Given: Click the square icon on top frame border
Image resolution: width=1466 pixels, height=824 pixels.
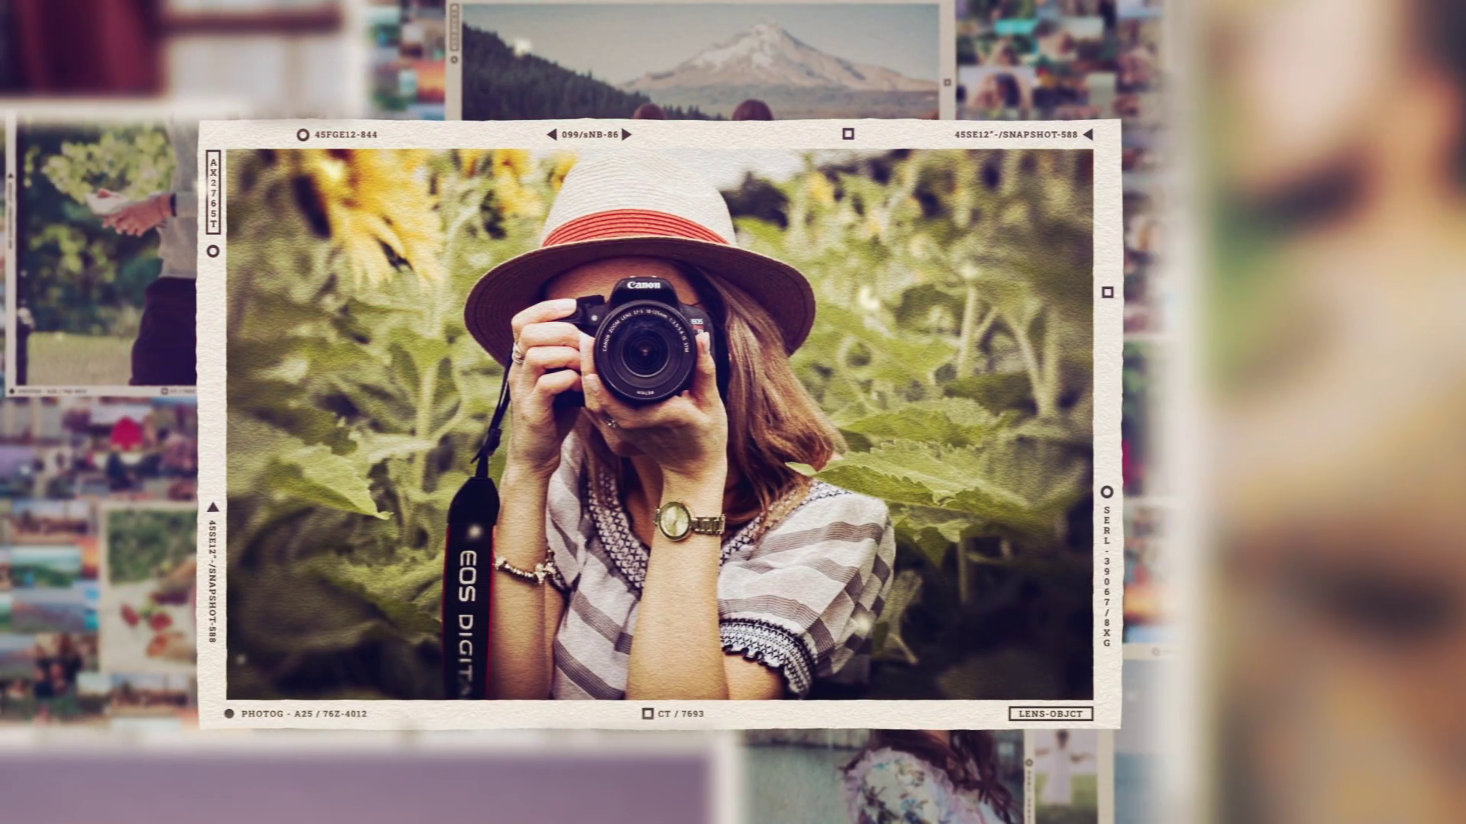Looking at the screenshot, I should (848, 134).
